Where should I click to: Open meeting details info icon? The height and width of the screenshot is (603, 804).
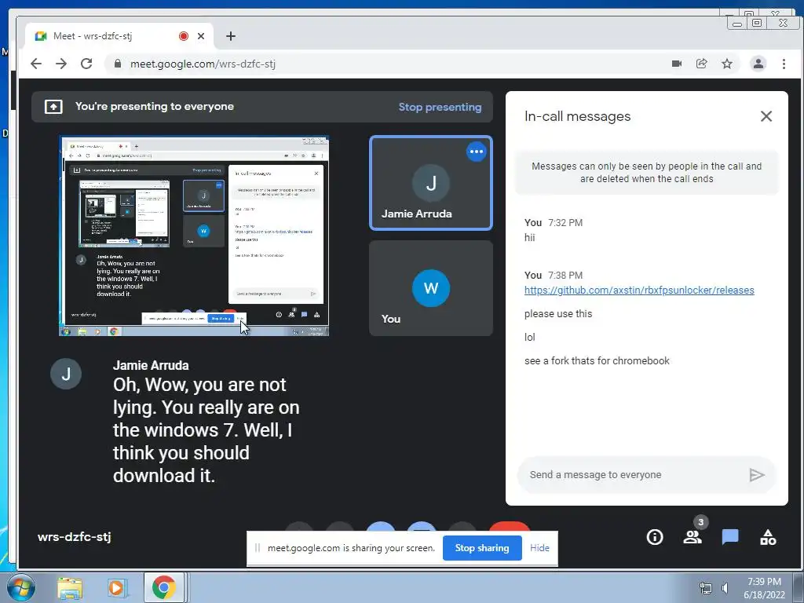[655, 537]
